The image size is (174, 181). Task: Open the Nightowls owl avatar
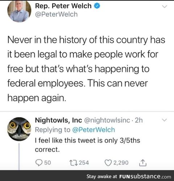coord(19,129)
